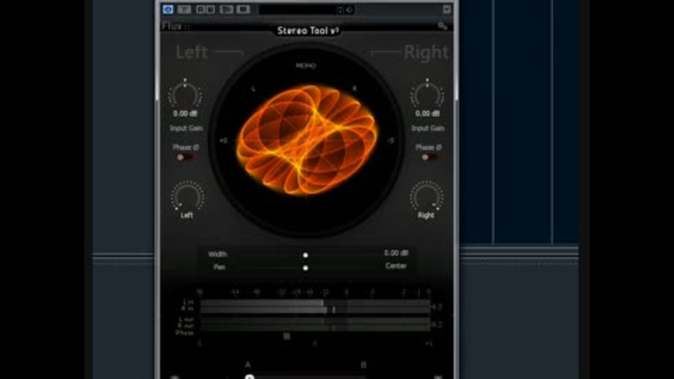This screenshot has height=379, width=674.
Task: Click the Pan slider handle
Action: coord(305,268)
